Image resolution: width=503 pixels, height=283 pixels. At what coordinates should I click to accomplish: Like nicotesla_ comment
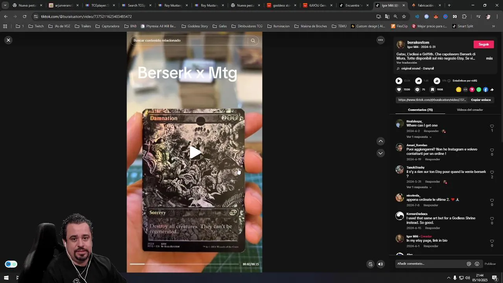(x=492, y=200)
